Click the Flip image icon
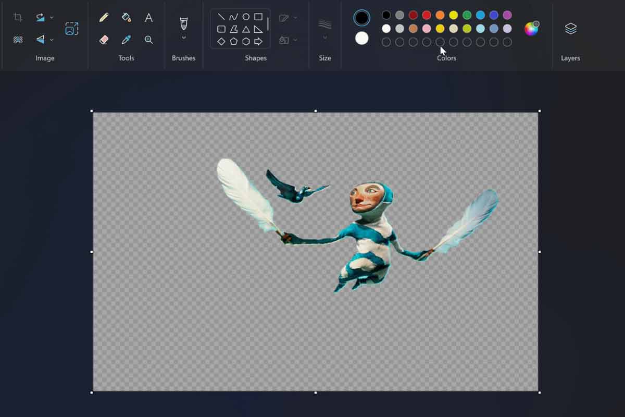 (x=40, y=40)
